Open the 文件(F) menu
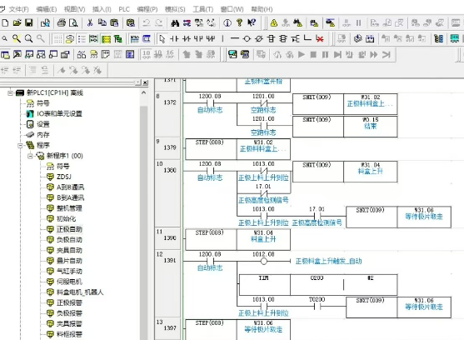The width and height of the screenshot is (464, 340). (18, 9)
